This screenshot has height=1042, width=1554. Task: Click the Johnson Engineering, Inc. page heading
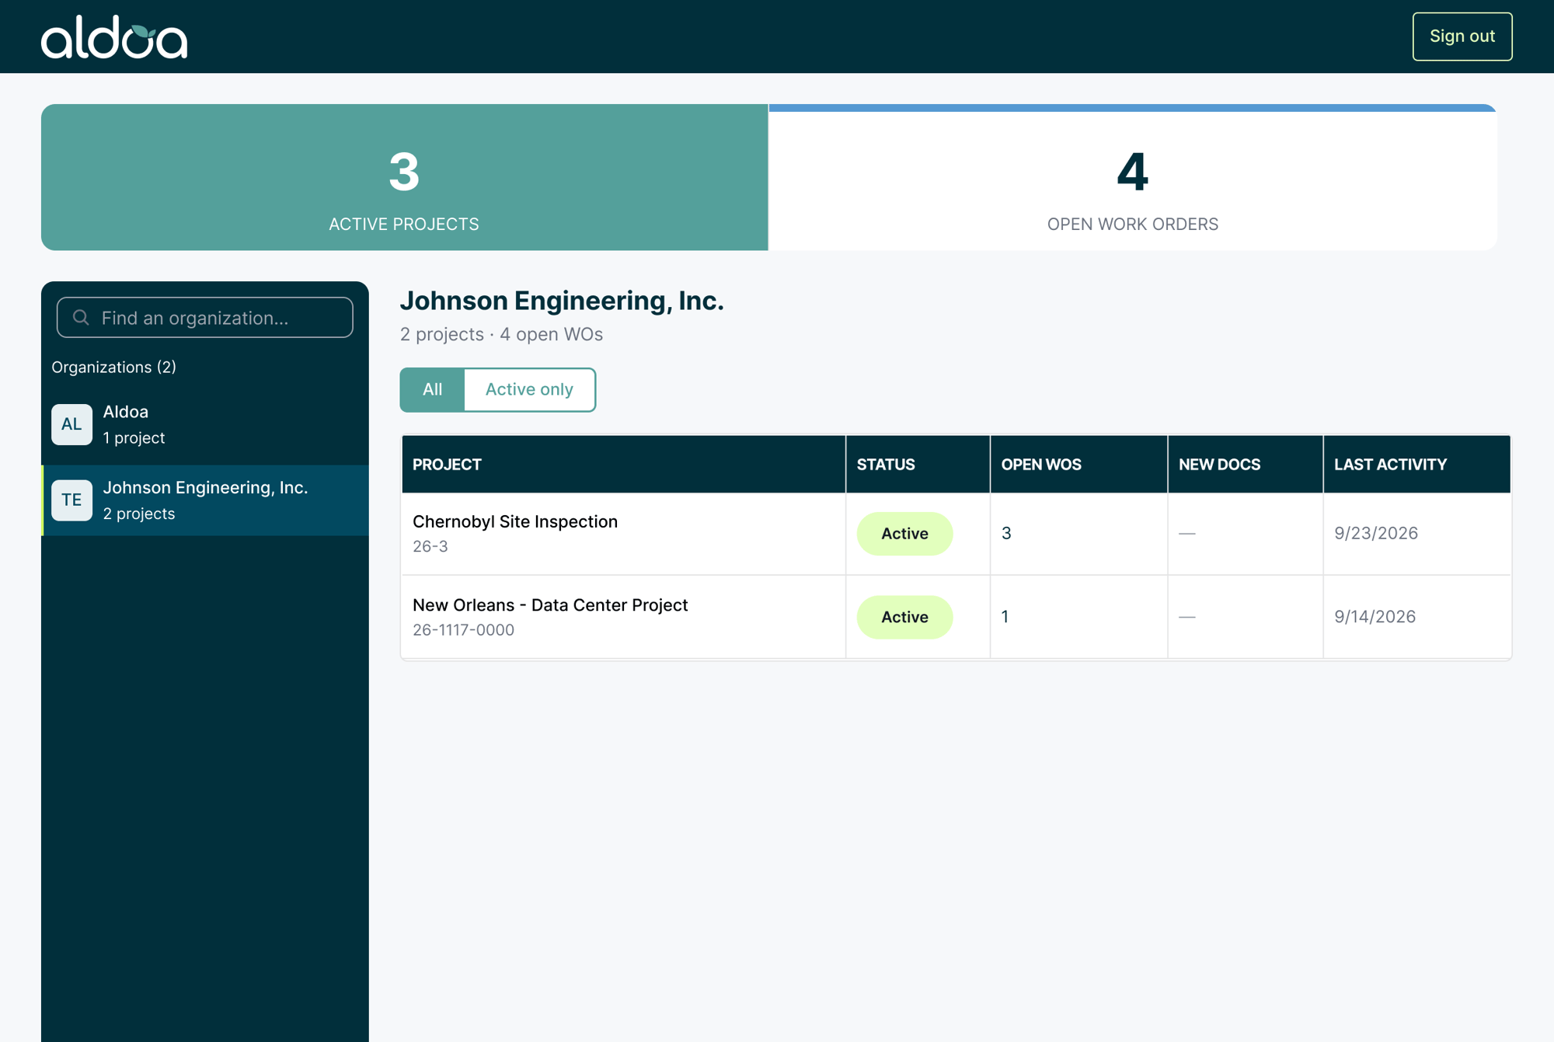[562, 301]
